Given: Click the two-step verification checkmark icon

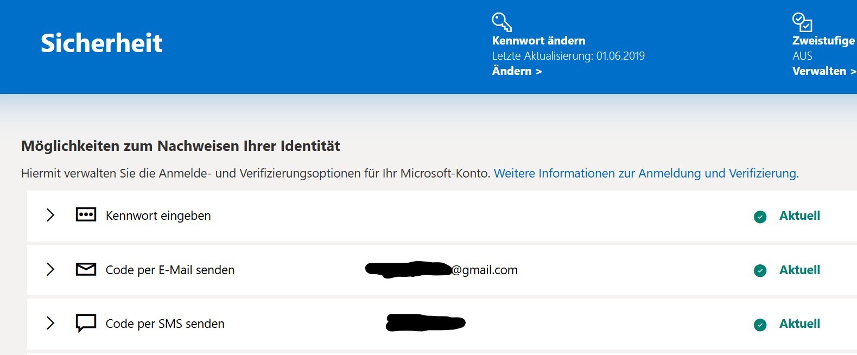Looking at the screenshot, I should pos(802,22).
